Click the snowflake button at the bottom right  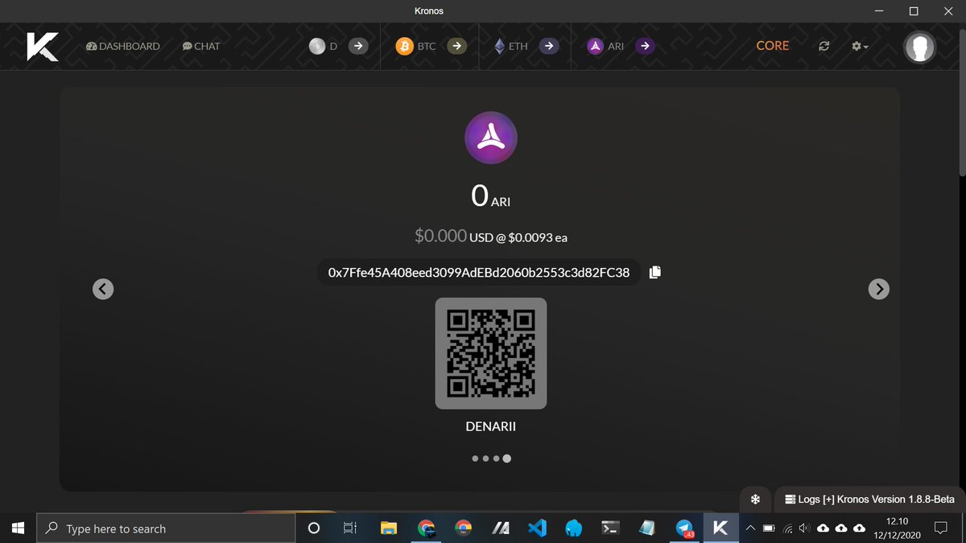coord(755,500)
